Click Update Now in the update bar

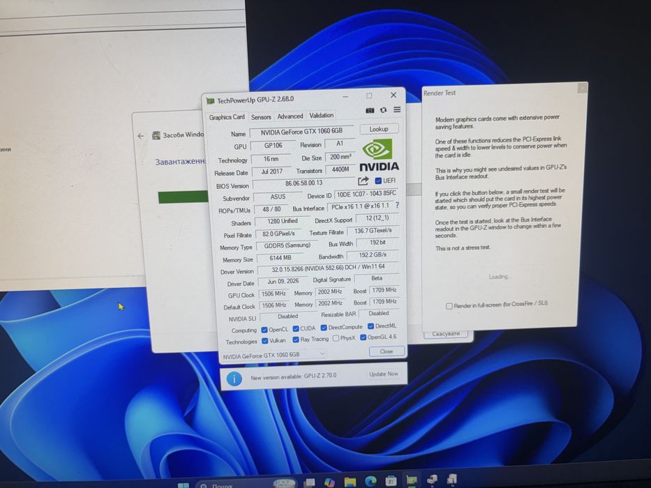pyautogui.click(x=383, y=374)
